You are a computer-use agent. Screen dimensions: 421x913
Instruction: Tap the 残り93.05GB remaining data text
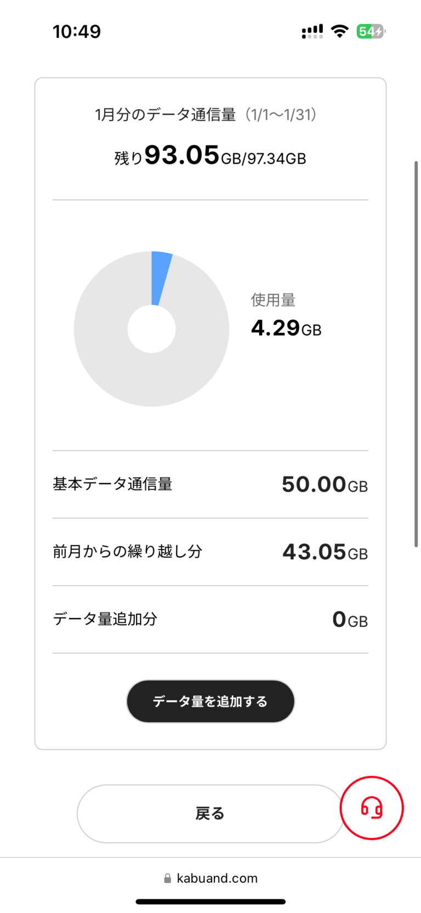click(x=210, y=156)
